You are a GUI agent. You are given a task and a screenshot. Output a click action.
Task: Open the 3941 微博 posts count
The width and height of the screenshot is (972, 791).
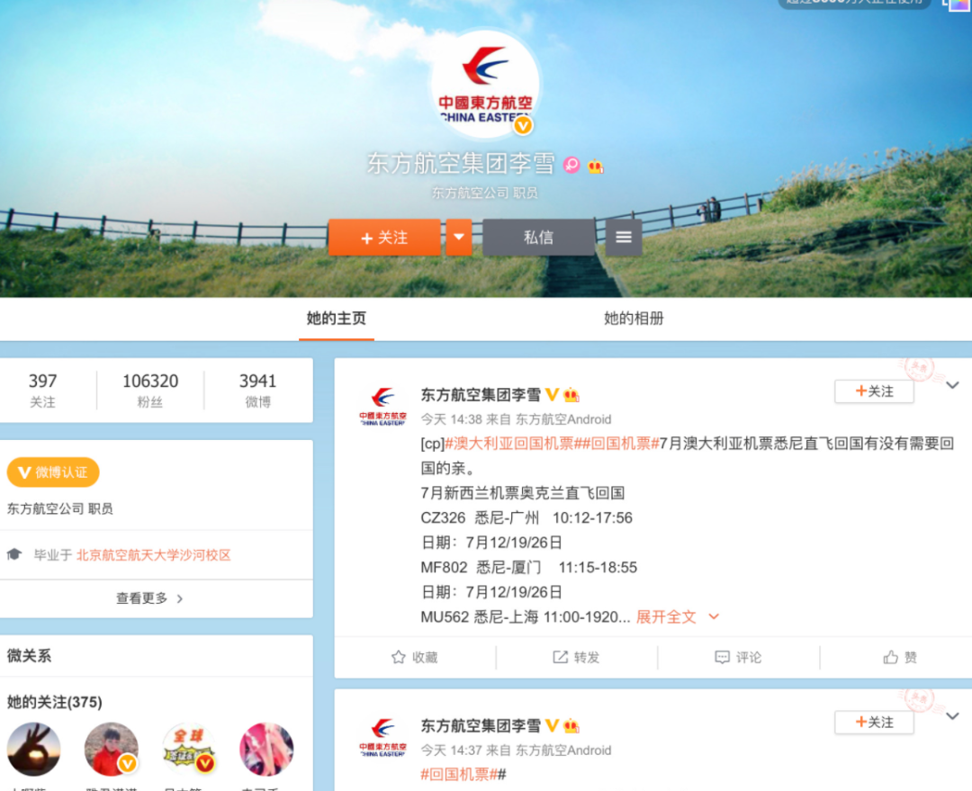tap(258, 391)
